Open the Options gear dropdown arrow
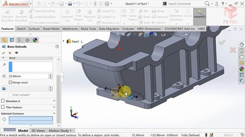The width and height of the screenshot is (245, 137). (x=111, y=4)
